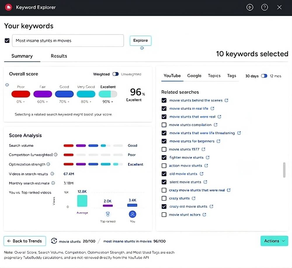
Task: Click the red Poor score pill
Action: 21,94
